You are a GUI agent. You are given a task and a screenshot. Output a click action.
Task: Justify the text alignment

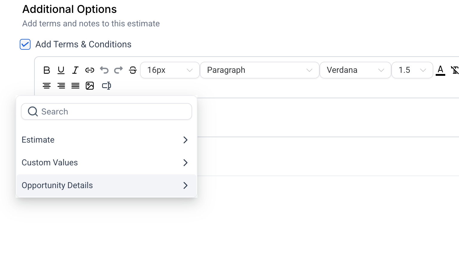(75, 86)
